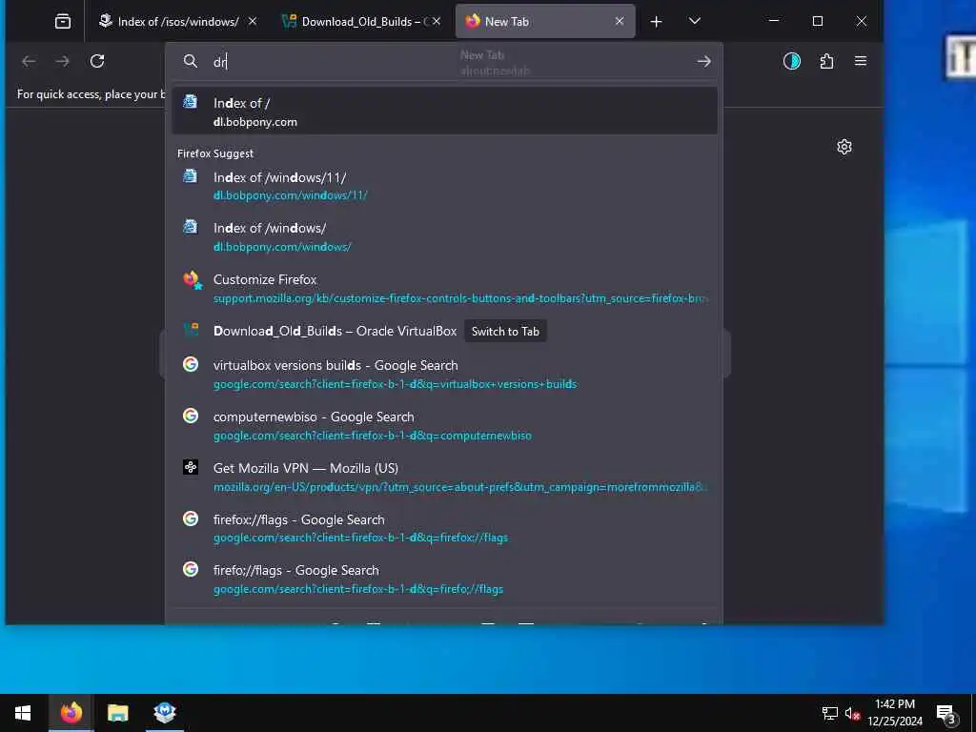Open the notification center icon
Screen dimensions: 976x732
pos(946,713)
